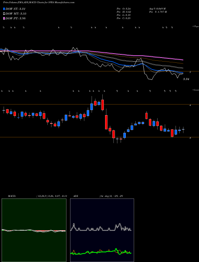Click the price axis label 4 beside candles
Screen dimensions: 199x262
(190, 105)
